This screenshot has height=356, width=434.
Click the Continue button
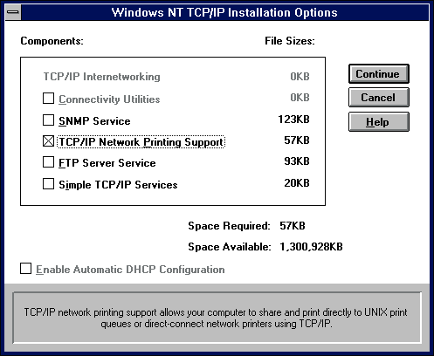[379, 74]
